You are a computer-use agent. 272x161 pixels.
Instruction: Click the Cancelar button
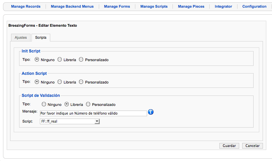point(252,146)
